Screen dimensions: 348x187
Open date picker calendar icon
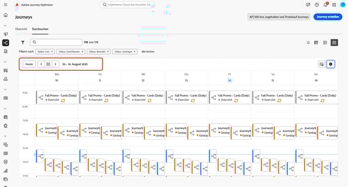click(48, 64)
